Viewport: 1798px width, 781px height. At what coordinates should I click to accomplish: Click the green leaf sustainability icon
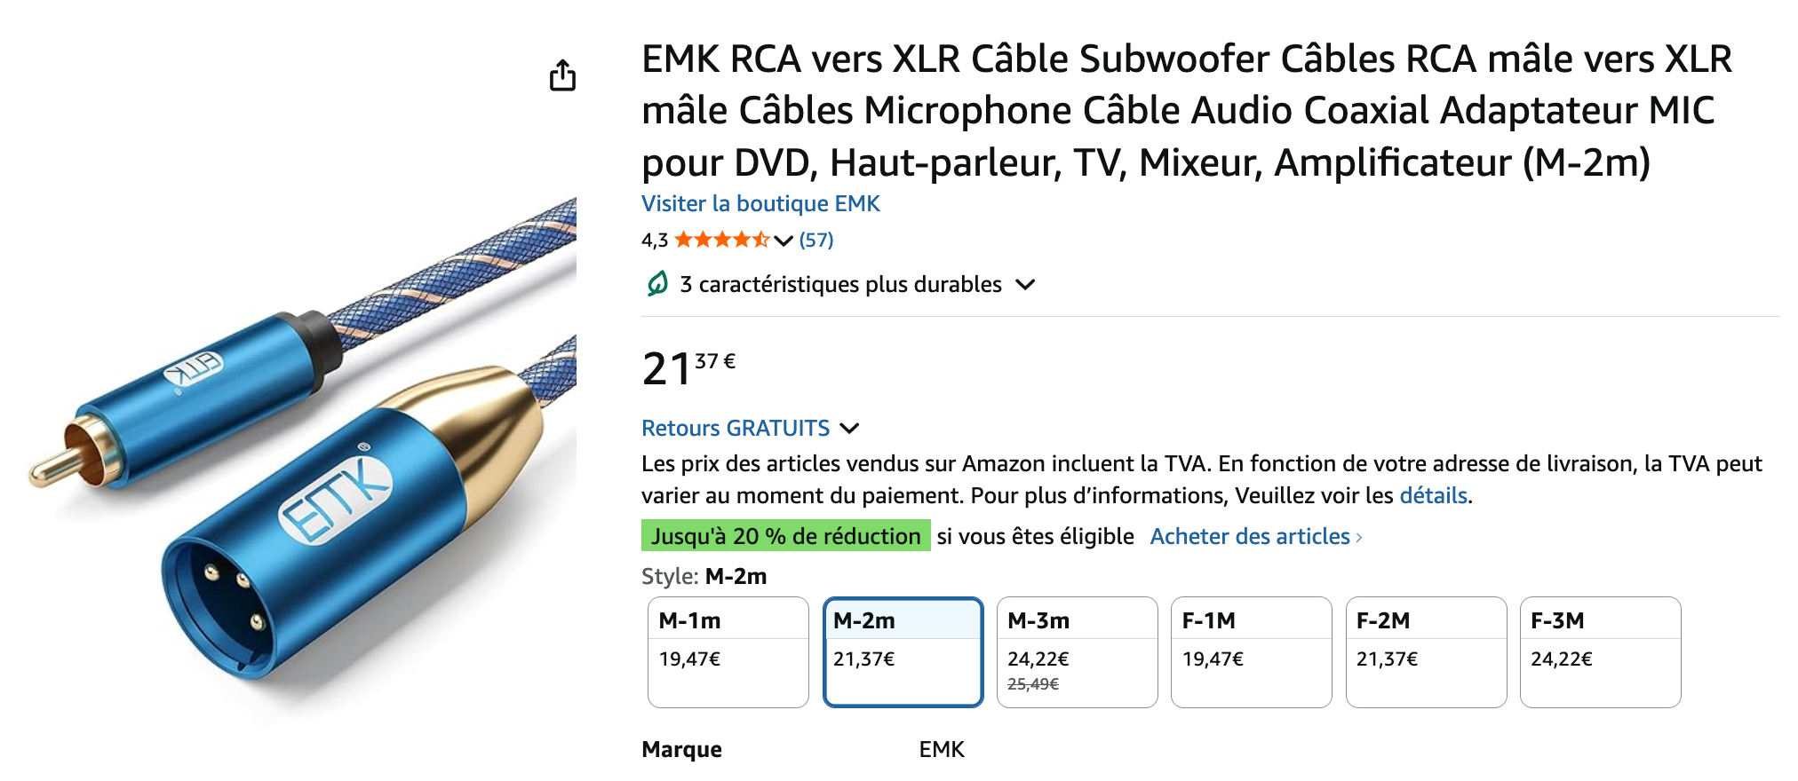(x=657, y=284)
